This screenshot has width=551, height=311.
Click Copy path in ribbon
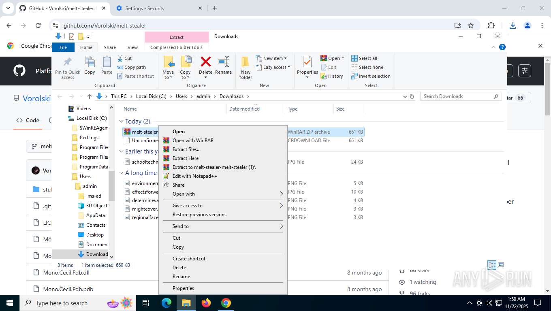131,67
